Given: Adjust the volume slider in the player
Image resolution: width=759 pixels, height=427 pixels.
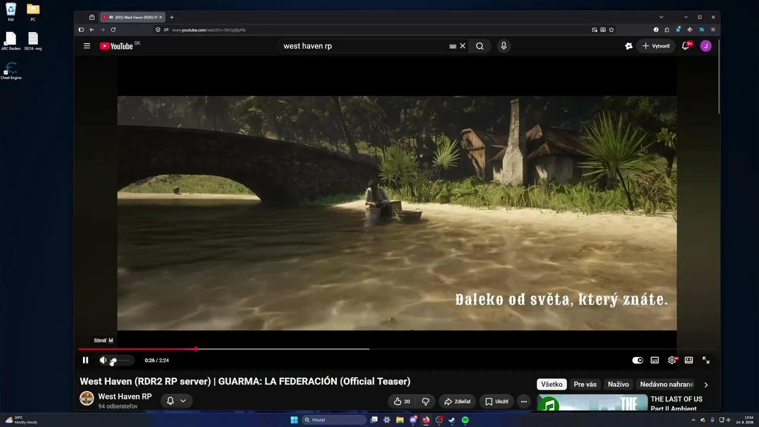Looking at the screenshot, I should (120, 360).
